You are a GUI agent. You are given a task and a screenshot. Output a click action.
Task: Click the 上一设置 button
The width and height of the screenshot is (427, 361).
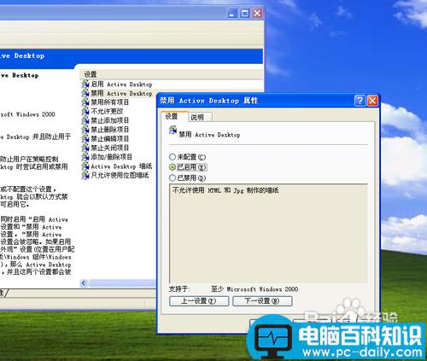coord(199,301)
